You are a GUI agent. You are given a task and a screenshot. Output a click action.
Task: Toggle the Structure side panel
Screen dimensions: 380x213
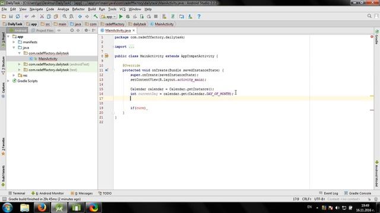click(x=3, y=66)
